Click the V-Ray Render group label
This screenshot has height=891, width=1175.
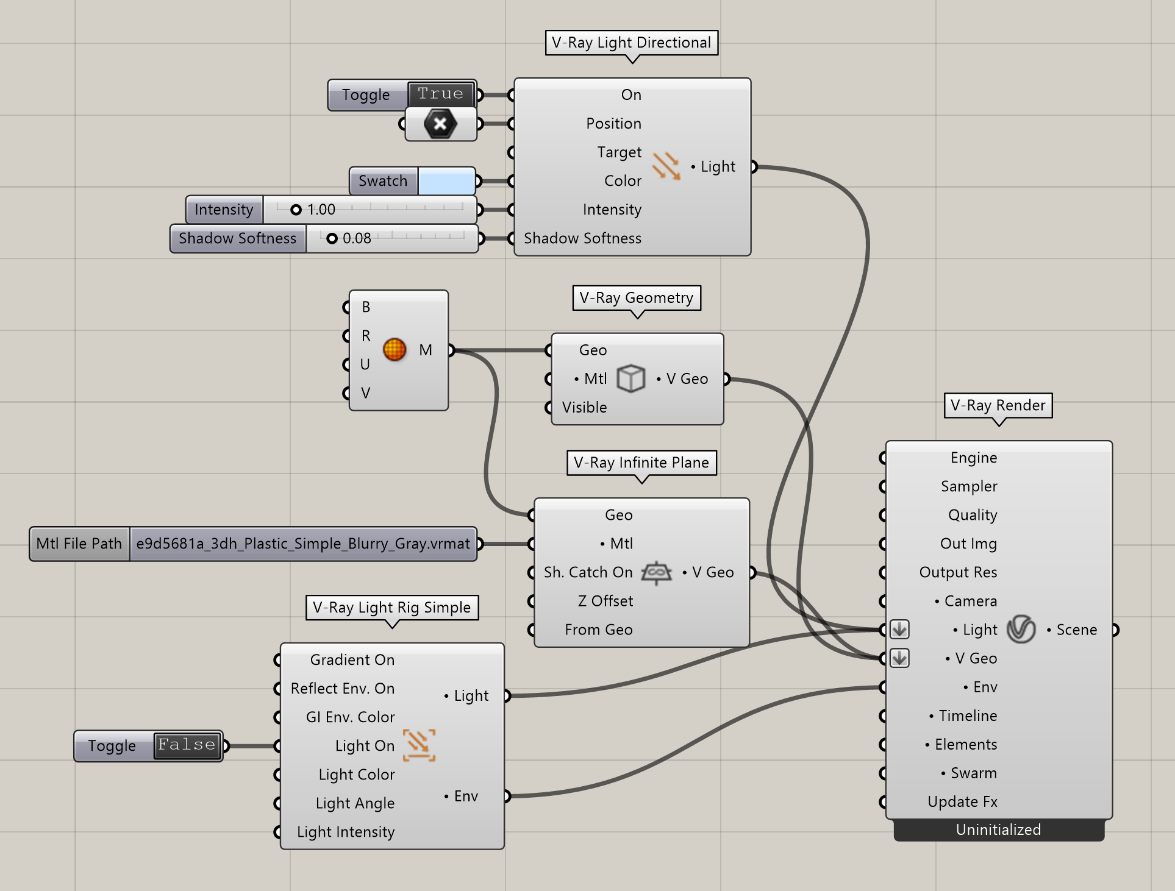point(998,405)
